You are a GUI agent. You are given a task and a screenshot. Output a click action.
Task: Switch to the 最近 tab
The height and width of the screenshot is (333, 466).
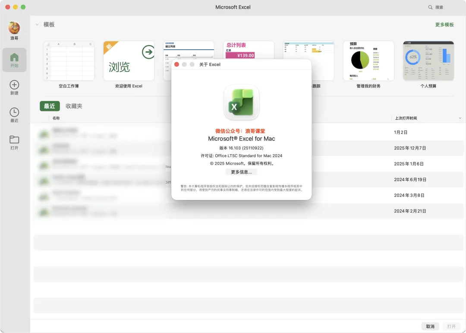pos(50,106)
